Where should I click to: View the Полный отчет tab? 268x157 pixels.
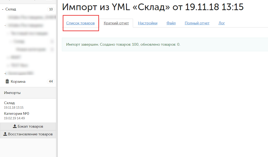pyautogui.click(x=197, y=23)
